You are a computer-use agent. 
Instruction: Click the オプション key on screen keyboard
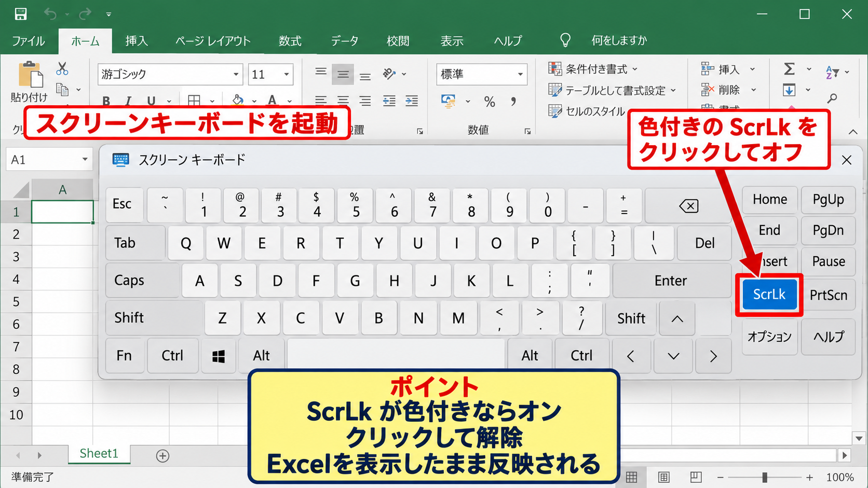pos(769,337)
